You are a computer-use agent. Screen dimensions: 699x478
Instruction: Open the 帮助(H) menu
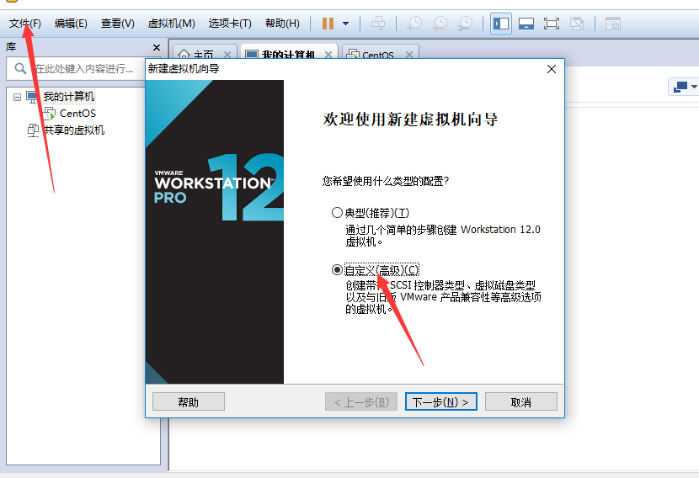point(282,24)
